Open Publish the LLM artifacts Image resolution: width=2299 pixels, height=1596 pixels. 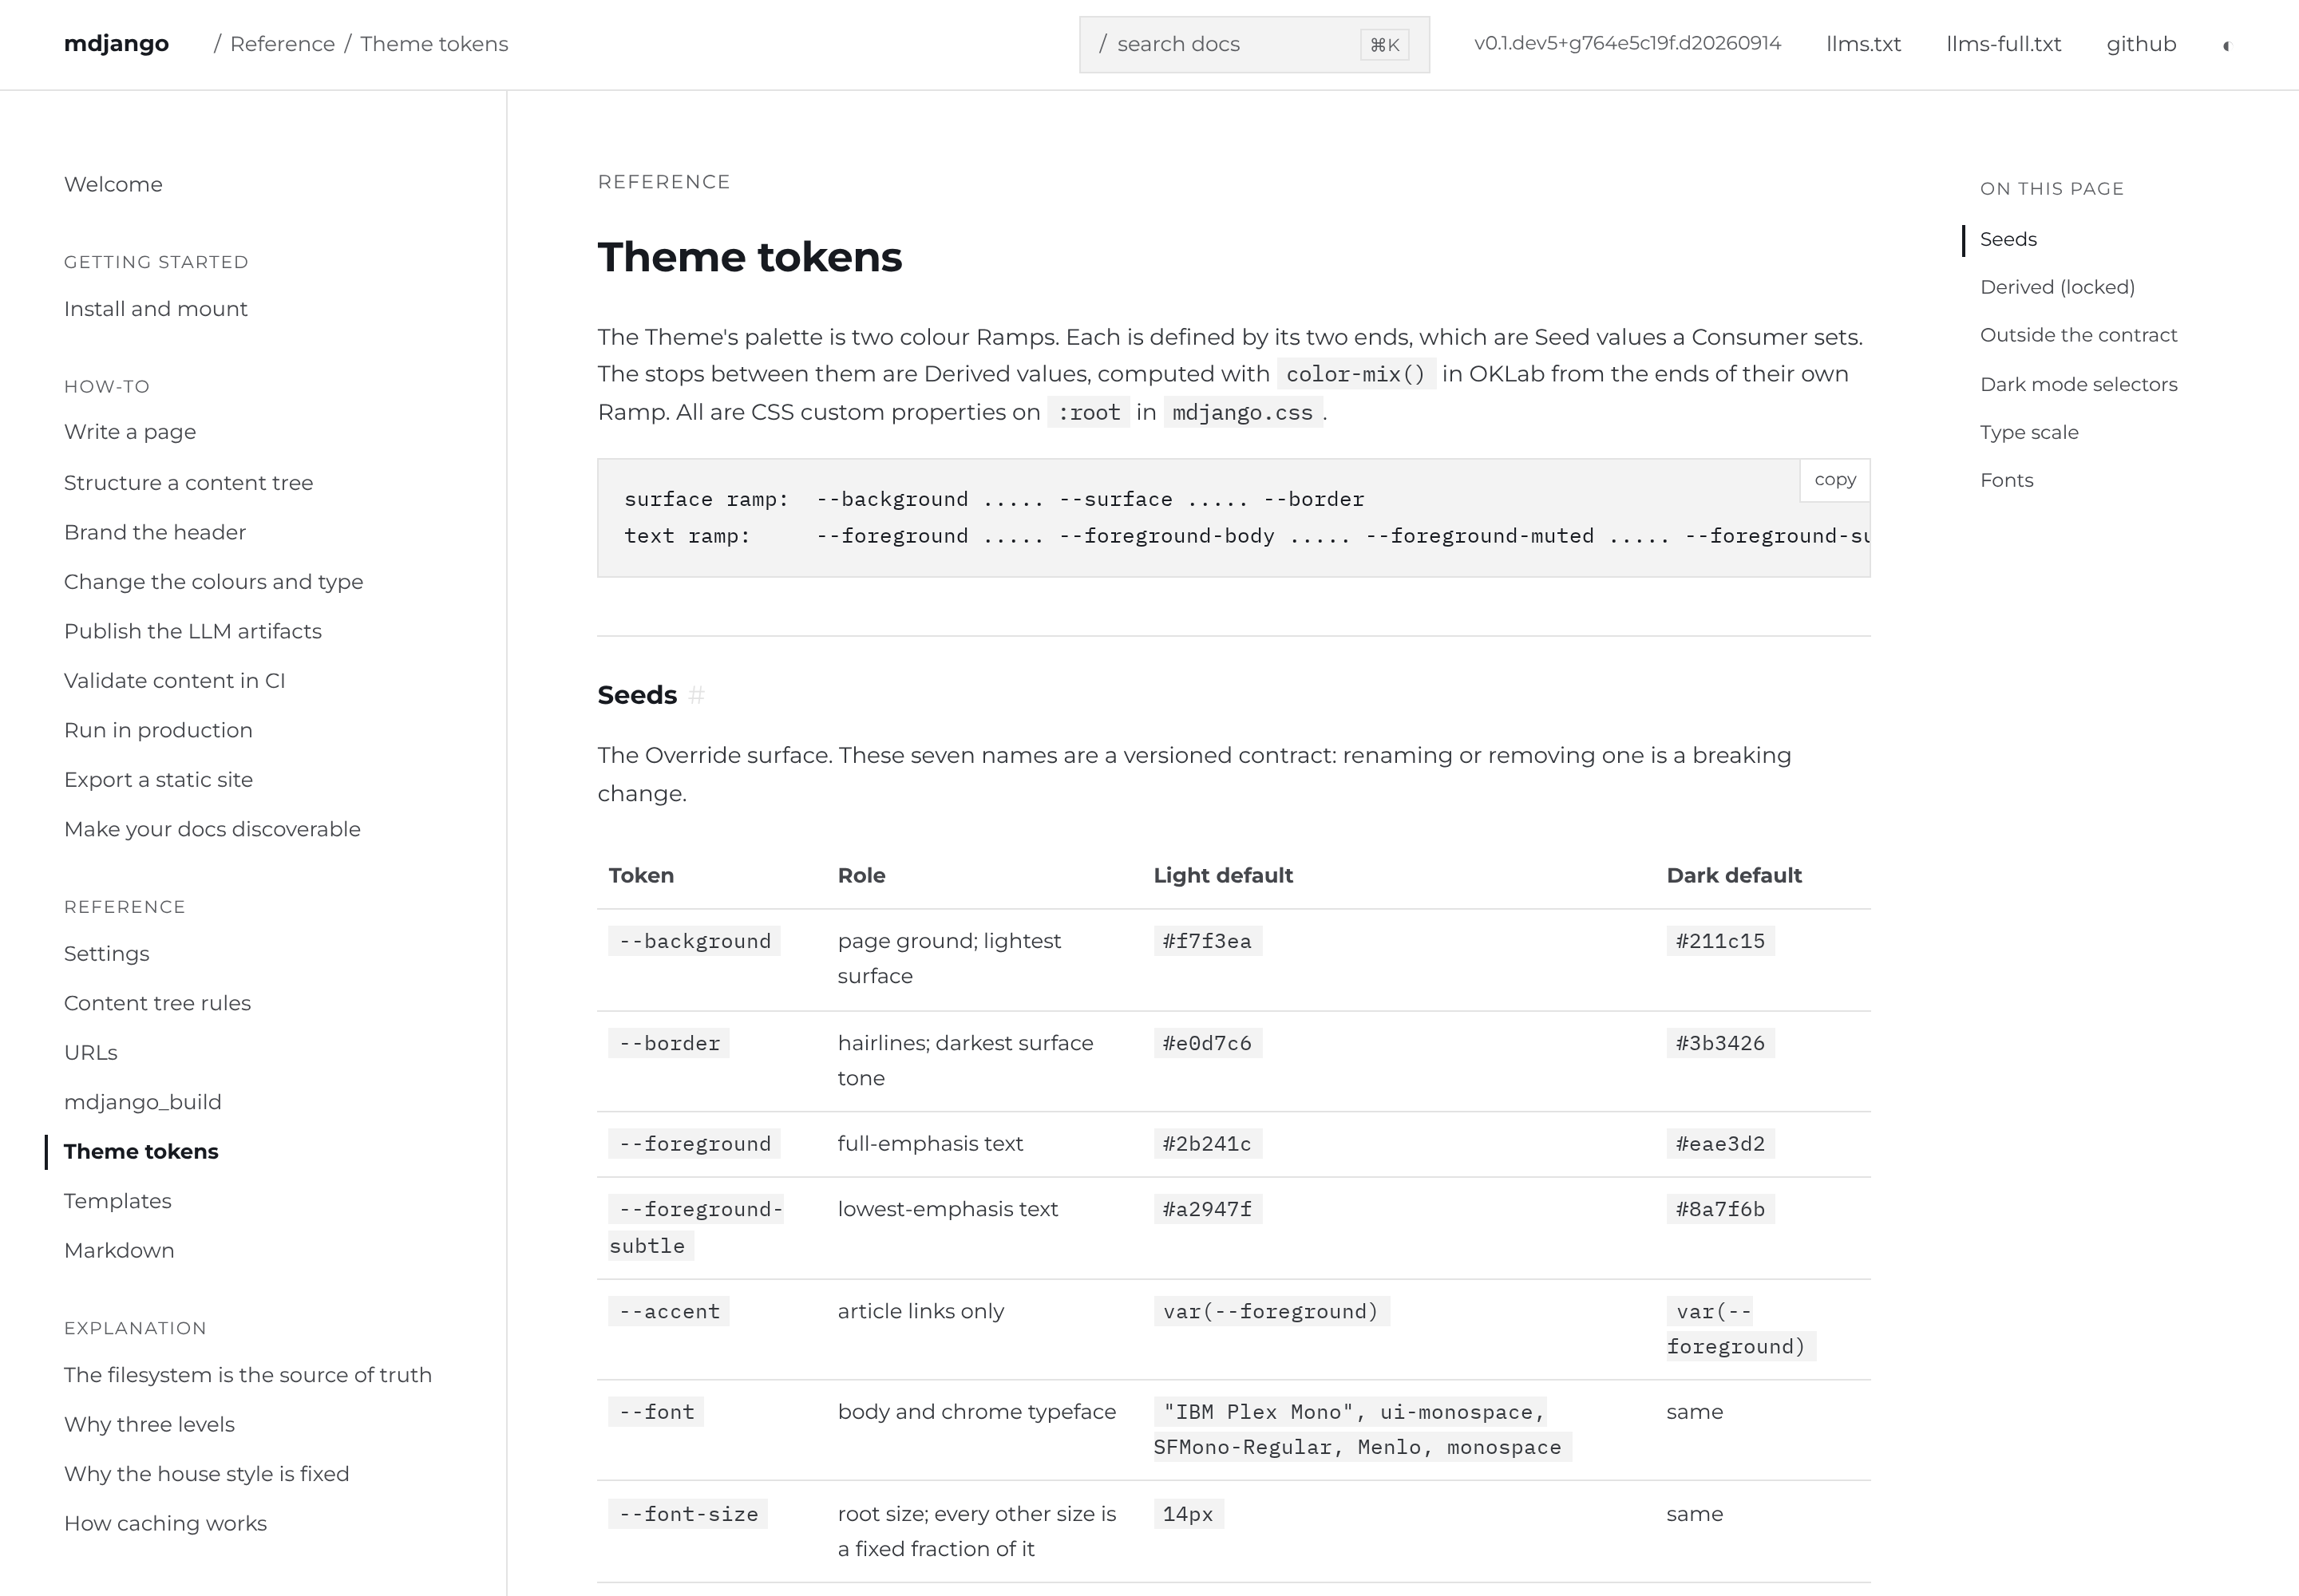click(x=193, y=631)
